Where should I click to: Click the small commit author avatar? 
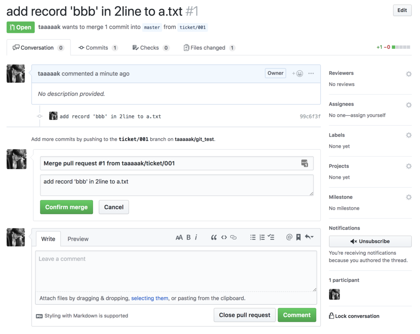53,116
